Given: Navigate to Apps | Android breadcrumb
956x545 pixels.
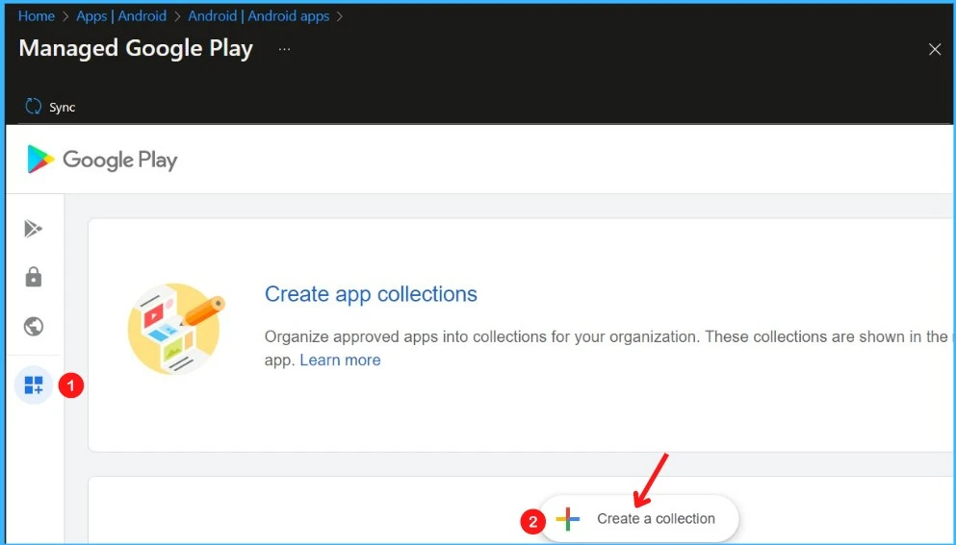Looking at the screenshot, I should [x=121, y=15].
